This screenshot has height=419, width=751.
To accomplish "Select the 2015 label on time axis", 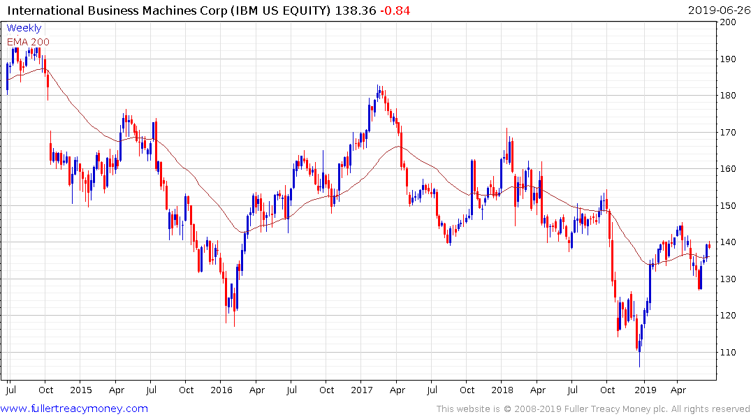I will [x=81, y=390].
